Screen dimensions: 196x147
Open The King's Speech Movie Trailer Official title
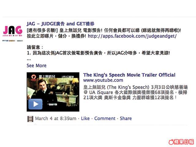(x=129, y=75)
